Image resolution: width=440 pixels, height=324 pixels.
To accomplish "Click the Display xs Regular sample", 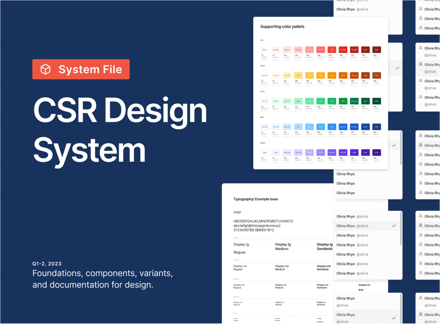I will point(238,304).
